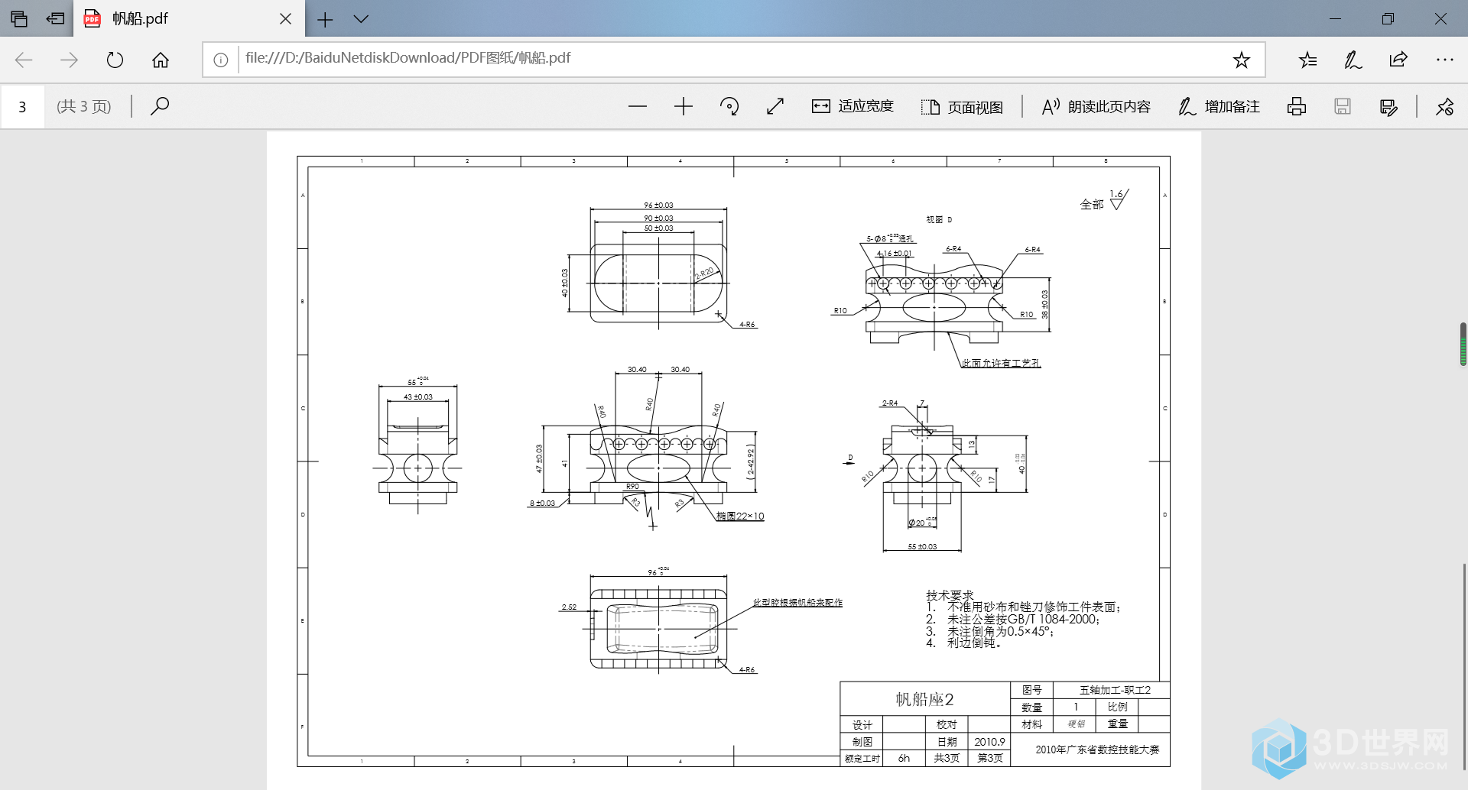Click the 2010.9 date cell
This screenshot has height=790, width=1468.
(989, 741)
